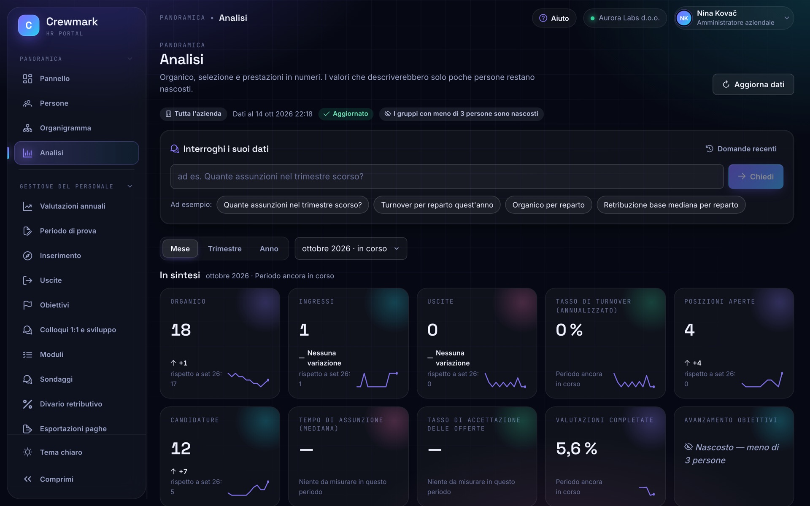Collapse the Gestione del personale section
810x506 pixels.
click(x=130, y=186)
